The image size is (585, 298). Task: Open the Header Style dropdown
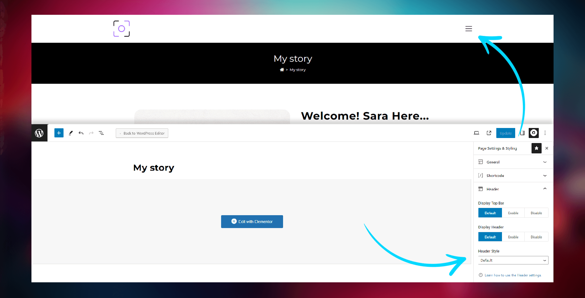(513, 260)
